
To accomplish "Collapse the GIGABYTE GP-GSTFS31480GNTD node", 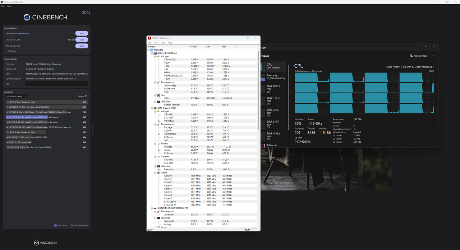I will point(152,208).
